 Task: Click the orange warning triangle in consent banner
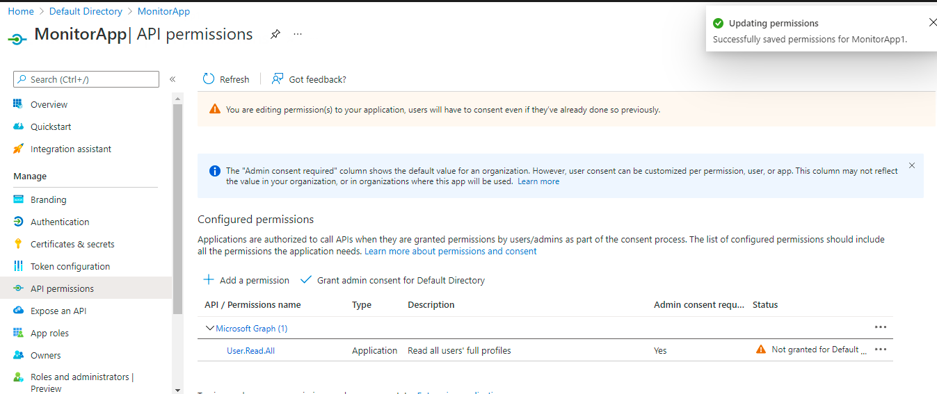[x=214, y=109]
